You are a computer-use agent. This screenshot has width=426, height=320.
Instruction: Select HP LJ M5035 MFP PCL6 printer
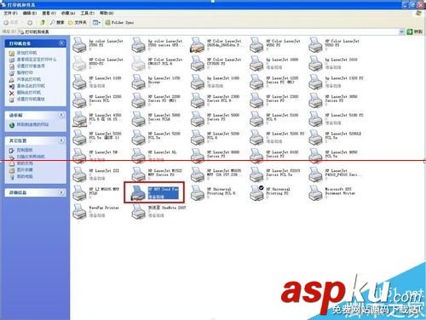click(x=96, y=193)
